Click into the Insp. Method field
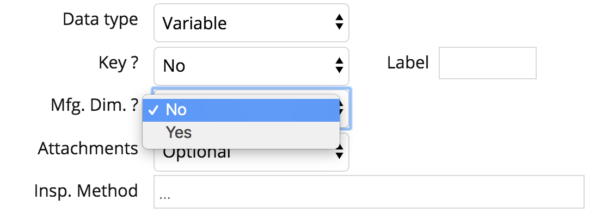 coord(369,191)
